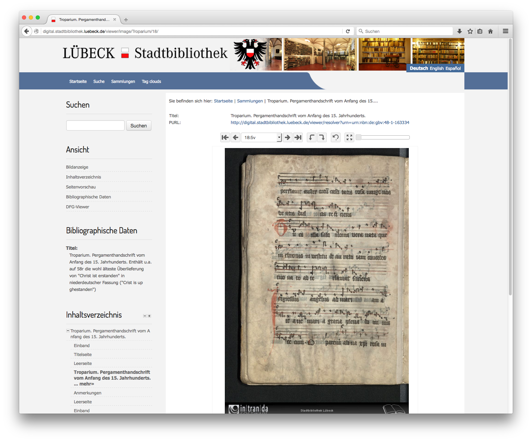Open Startseite in navigation bar
Viewport: 532px width, 441px height.
pos(78,82)
